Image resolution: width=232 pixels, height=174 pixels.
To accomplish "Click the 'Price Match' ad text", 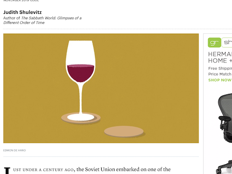I will tap(220, 74).
